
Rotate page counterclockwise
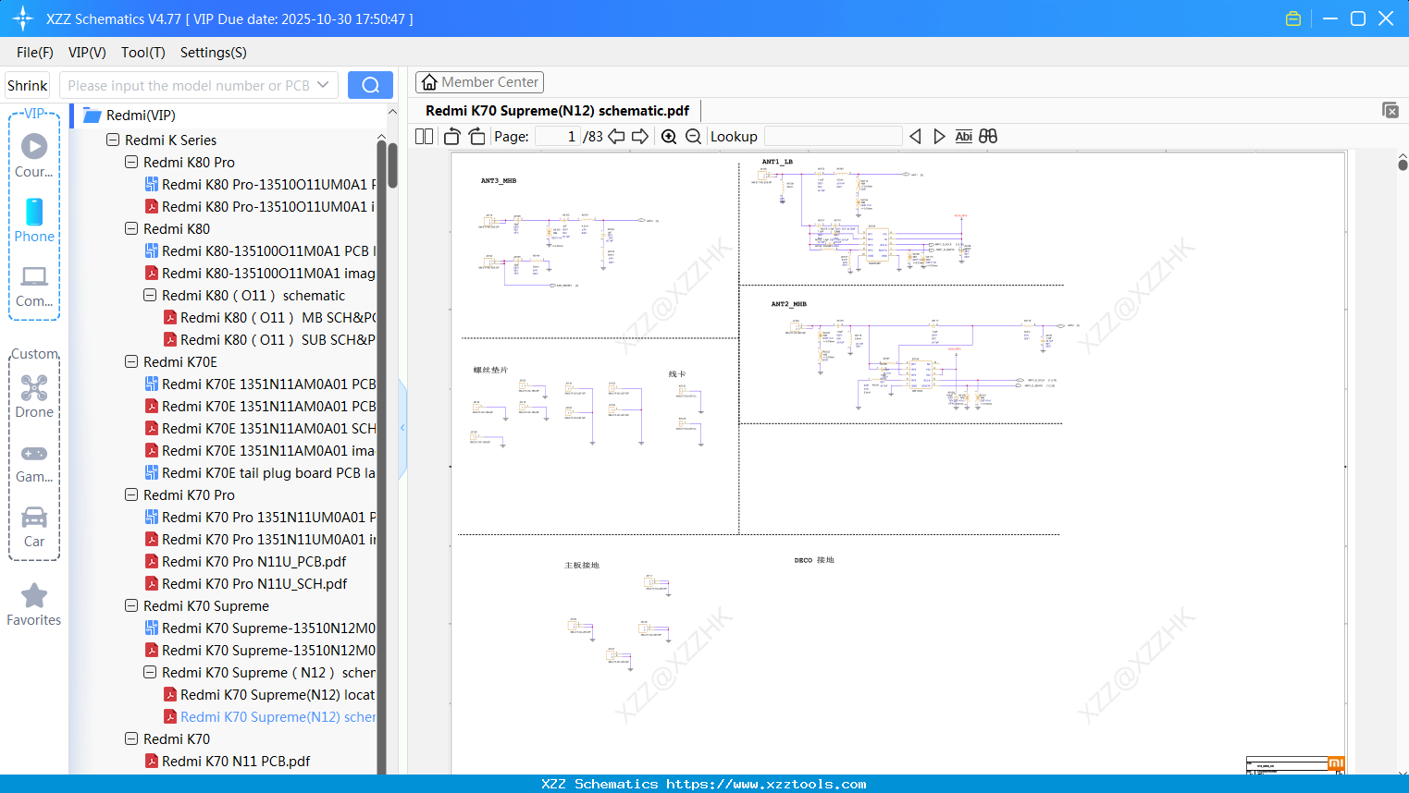pyautogui.click(x=452, y=137)
